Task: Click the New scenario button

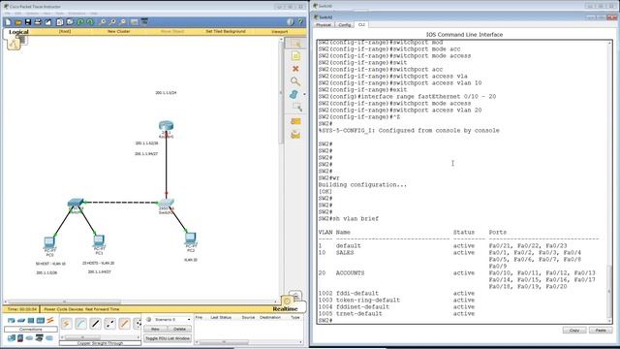Action: pyautogui.click(x=155, y=329)
